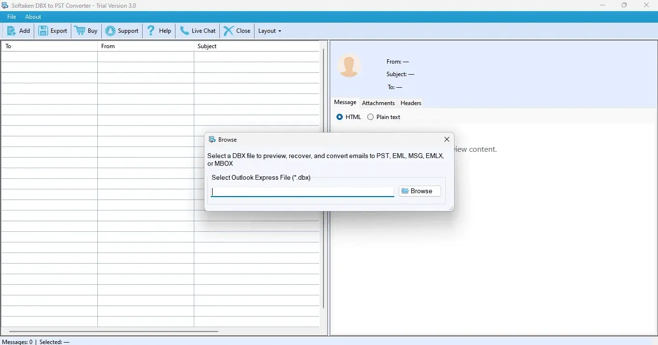
Task: Click the Help question mark icon
Action: (151, 31)
